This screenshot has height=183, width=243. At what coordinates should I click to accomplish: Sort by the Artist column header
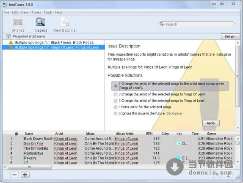click(59, 134)
